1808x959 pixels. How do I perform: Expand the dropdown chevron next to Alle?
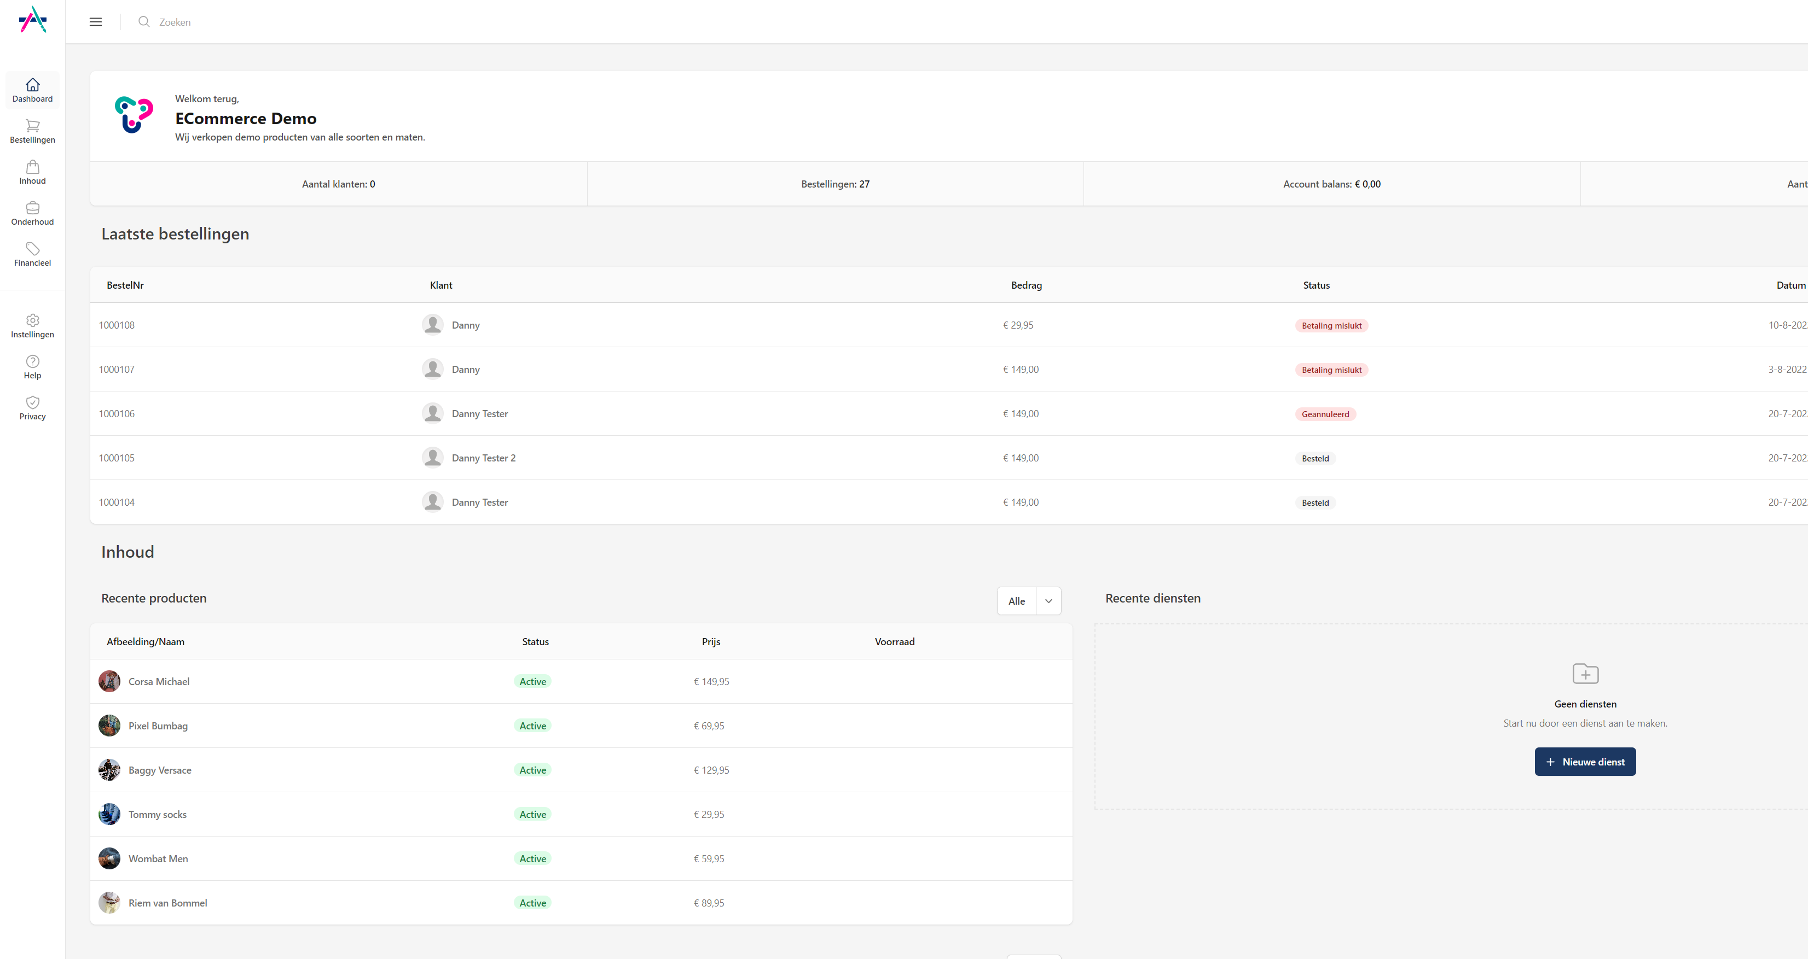point(1048,601)
